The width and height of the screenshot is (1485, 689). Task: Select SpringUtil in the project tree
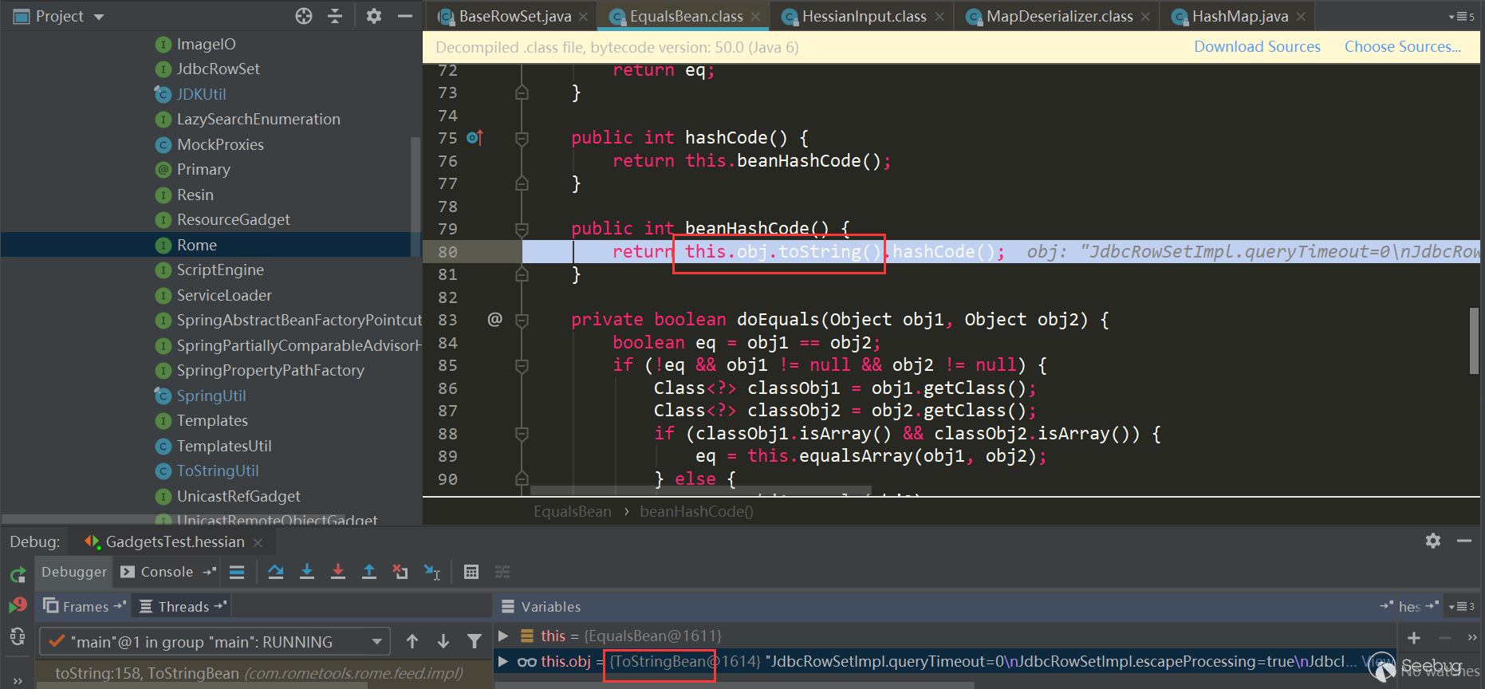click(211, 396)
